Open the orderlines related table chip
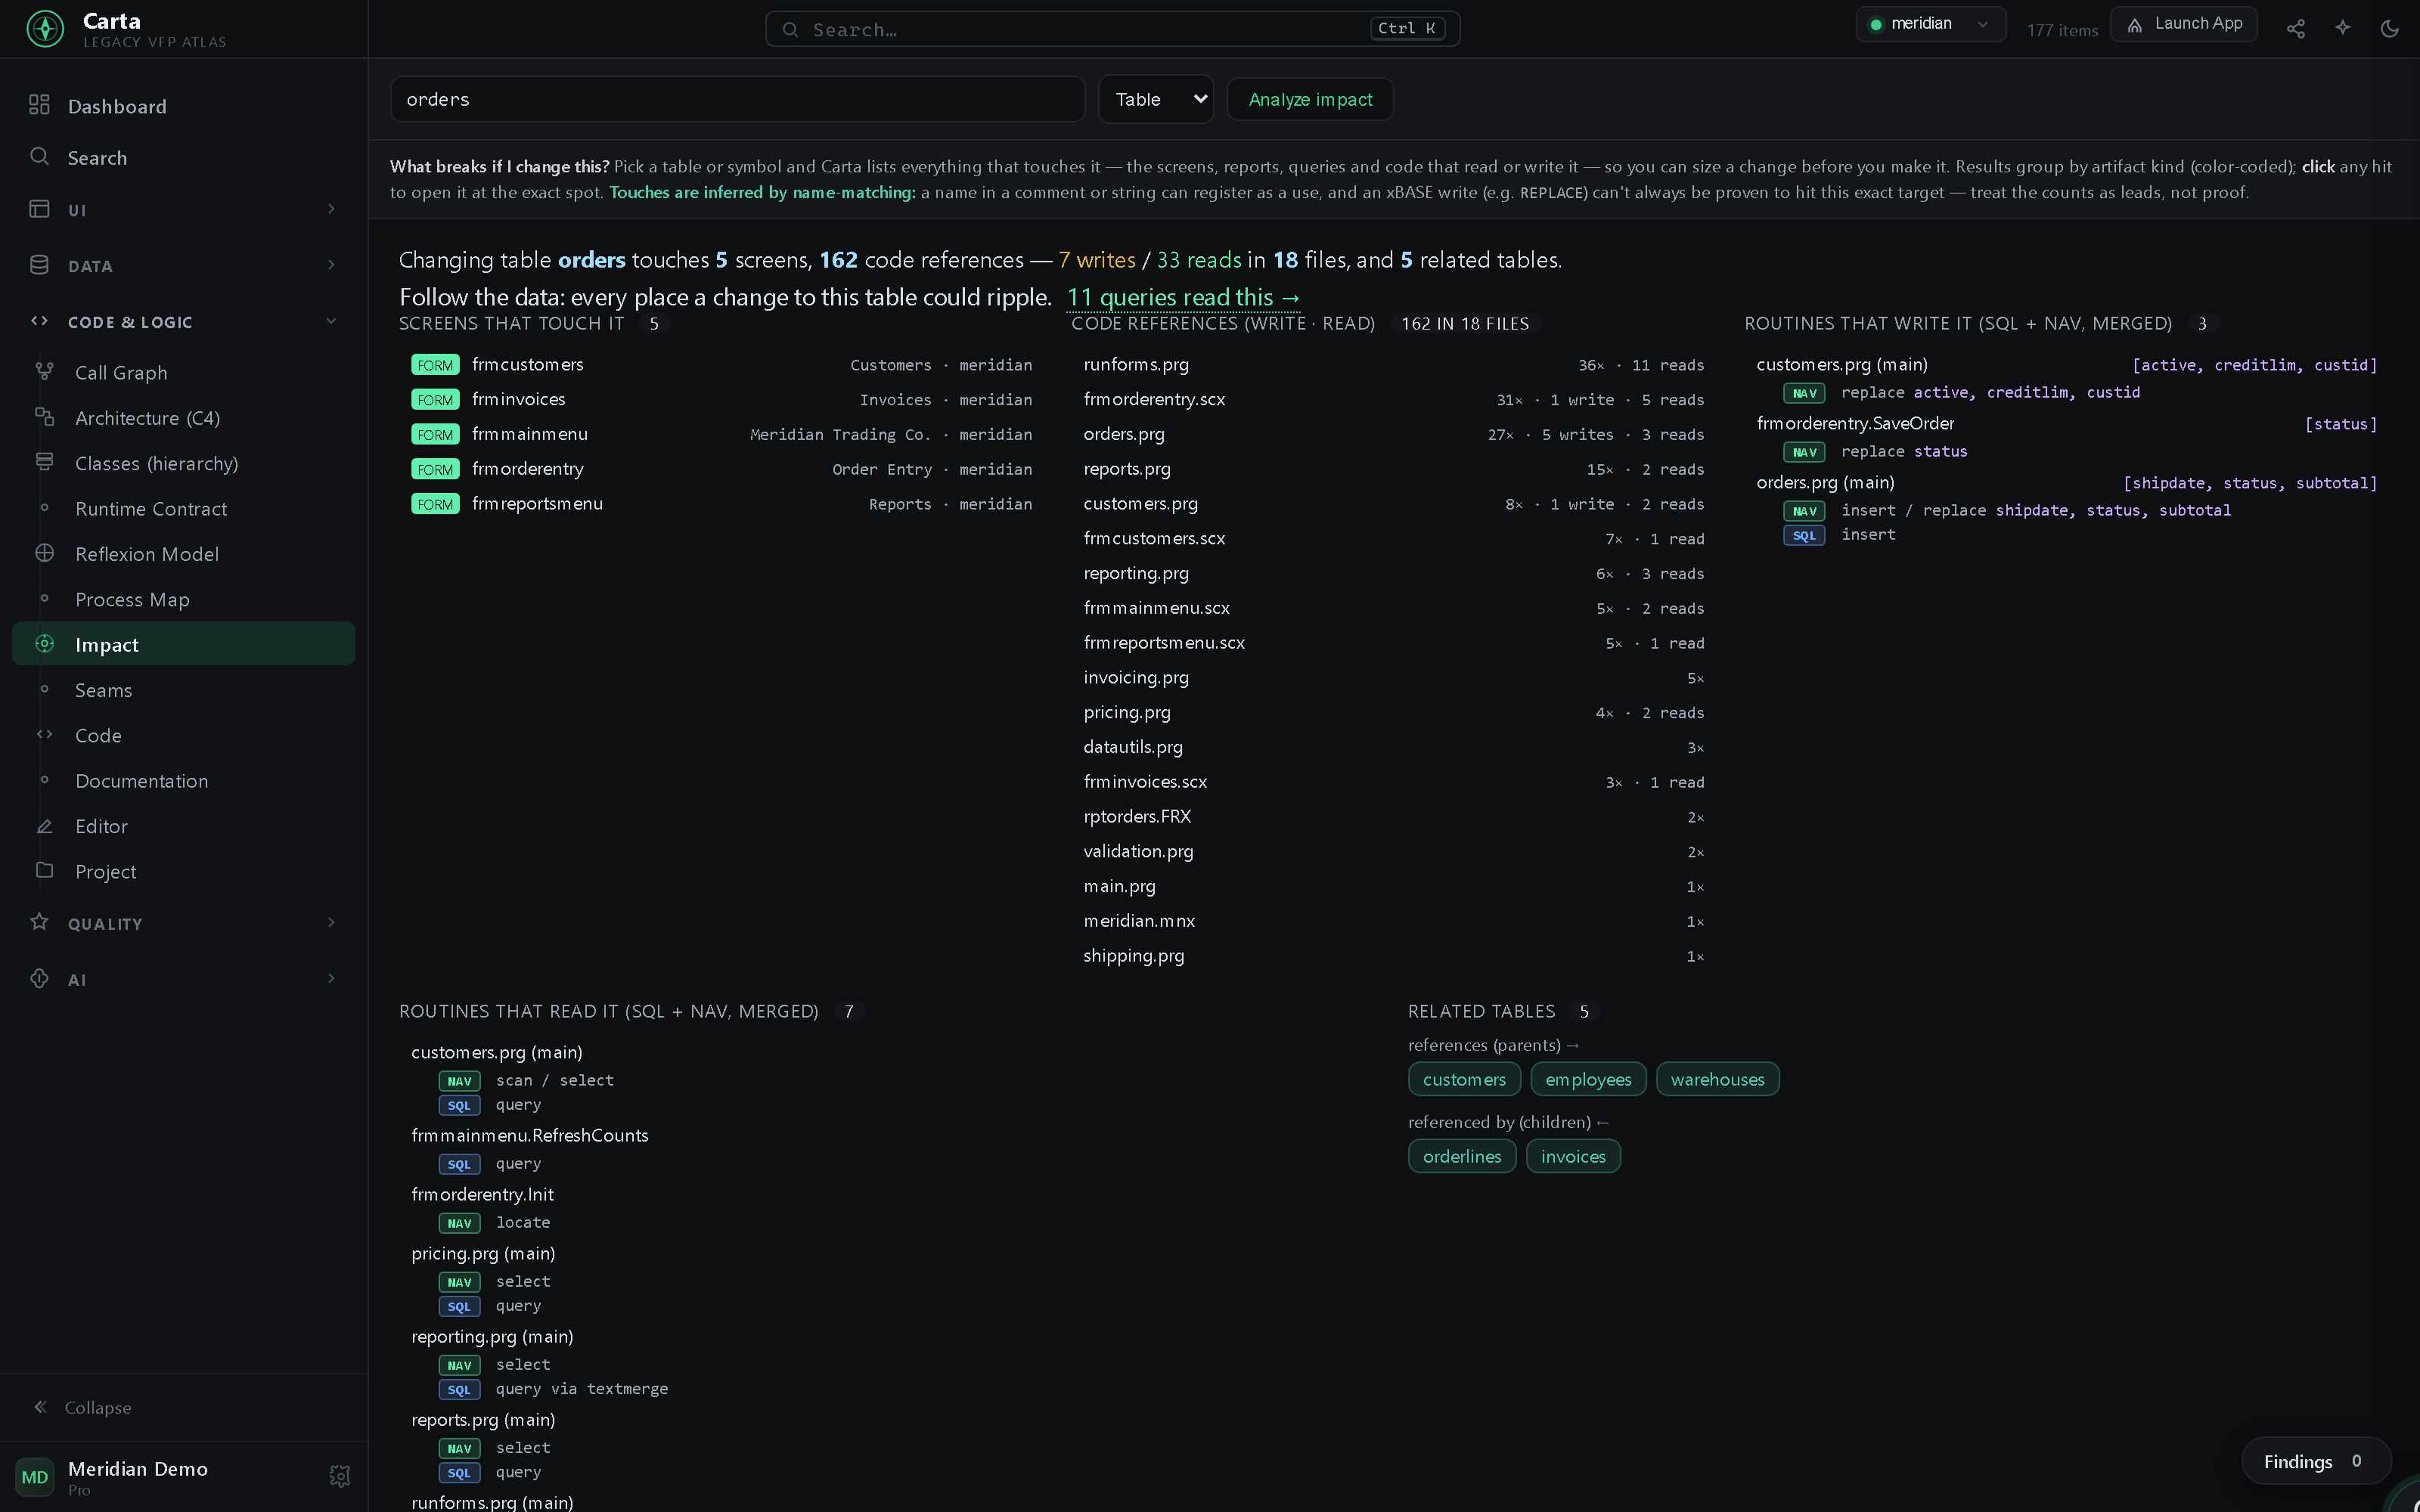The height and width of the screenshot is (1512, 2420). coord(1462,1156)
